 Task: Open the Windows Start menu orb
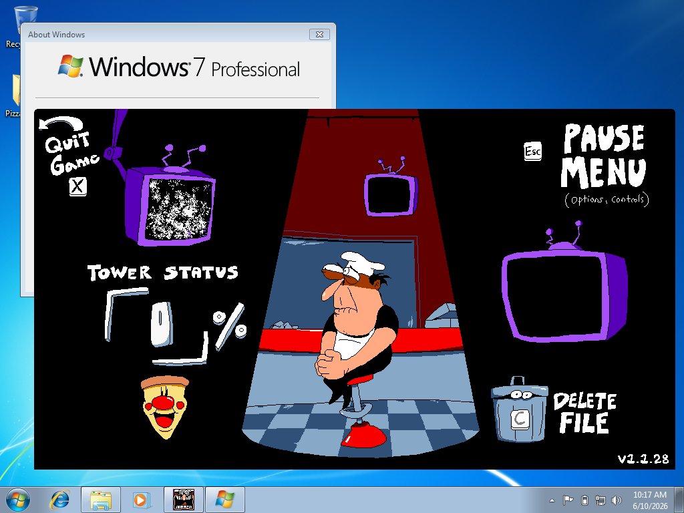pyautogui.click(x=18, y=500)
